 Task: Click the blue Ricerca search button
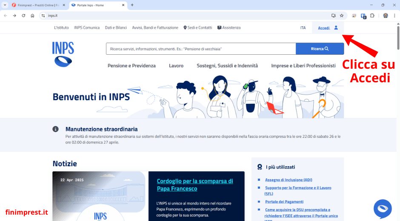(320, 49)
